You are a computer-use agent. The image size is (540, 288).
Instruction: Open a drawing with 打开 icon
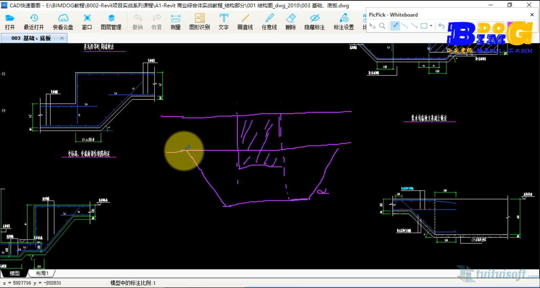pos(10,22)
